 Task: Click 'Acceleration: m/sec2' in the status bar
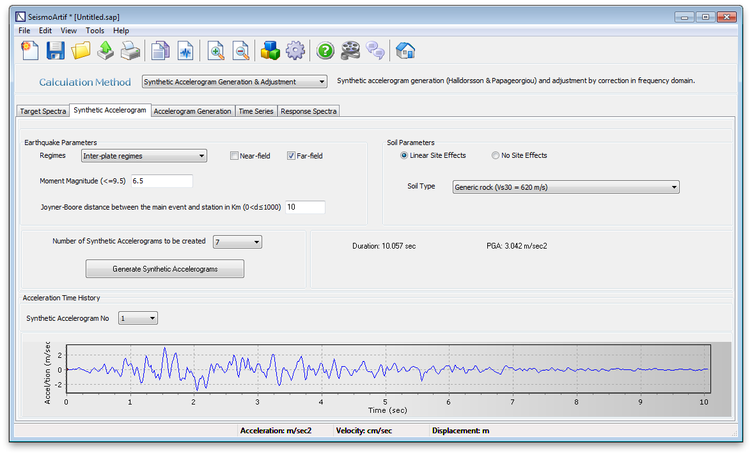coord(276,431)
